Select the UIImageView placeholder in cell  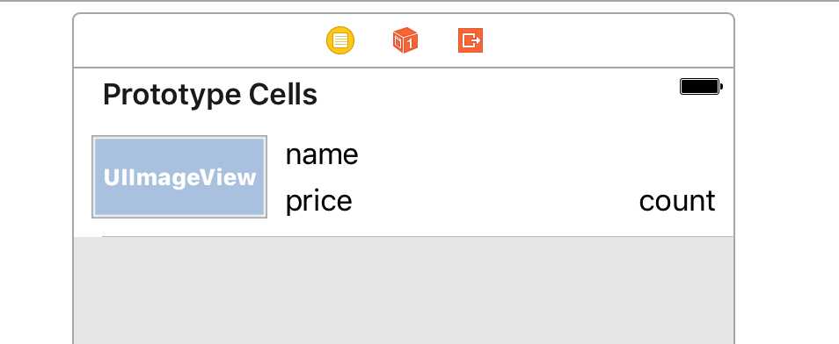pyautogui.click(x=179, y=176)
